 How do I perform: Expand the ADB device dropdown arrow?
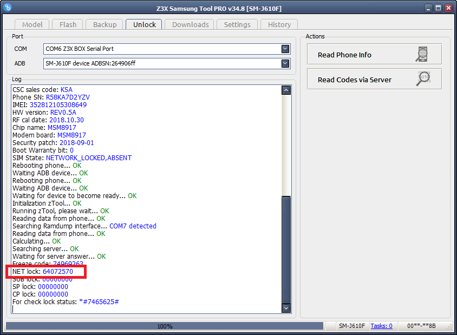pos(285,63)
